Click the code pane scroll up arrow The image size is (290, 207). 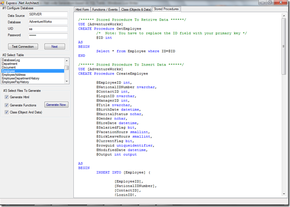click(x=284, y=15)
